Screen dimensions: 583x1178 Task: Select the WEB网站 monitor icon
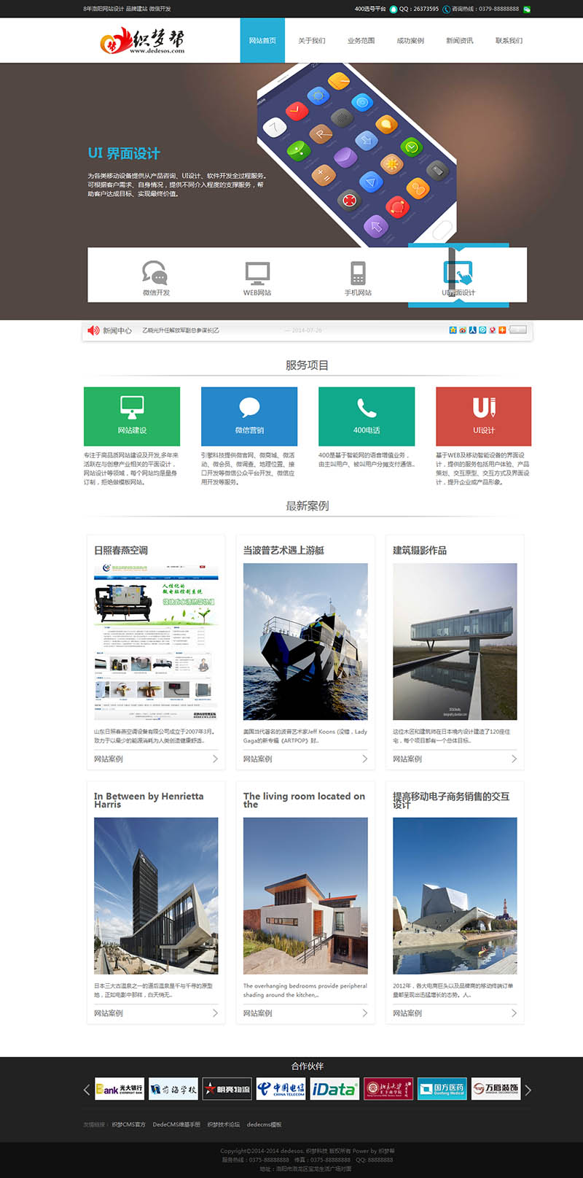pos(257,273)
